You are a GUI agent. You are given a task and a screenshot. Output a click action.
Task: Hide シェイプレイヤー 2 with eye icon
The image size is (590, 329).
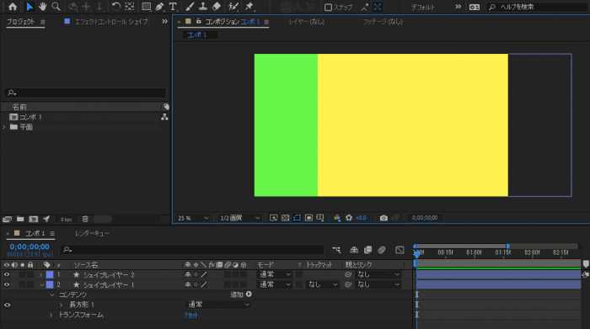tap(7, 275)
